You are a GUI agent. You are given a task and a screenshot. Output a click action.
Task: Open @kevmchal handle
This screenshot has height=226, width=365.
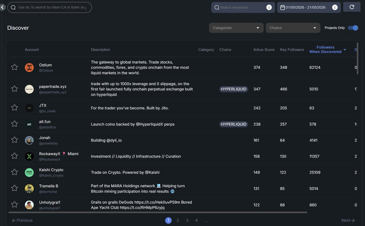click(x=48, y=192)
